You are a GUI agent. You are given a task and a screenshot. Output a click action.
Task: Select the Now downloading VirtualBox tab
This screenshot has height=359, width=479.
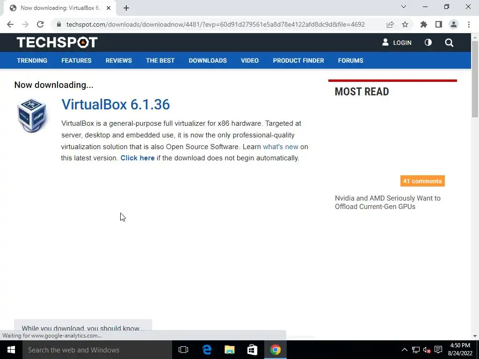(x=59, y=8)
